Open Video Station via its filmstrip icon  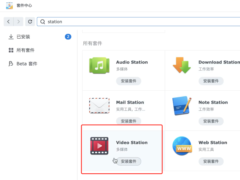(99, 146)
